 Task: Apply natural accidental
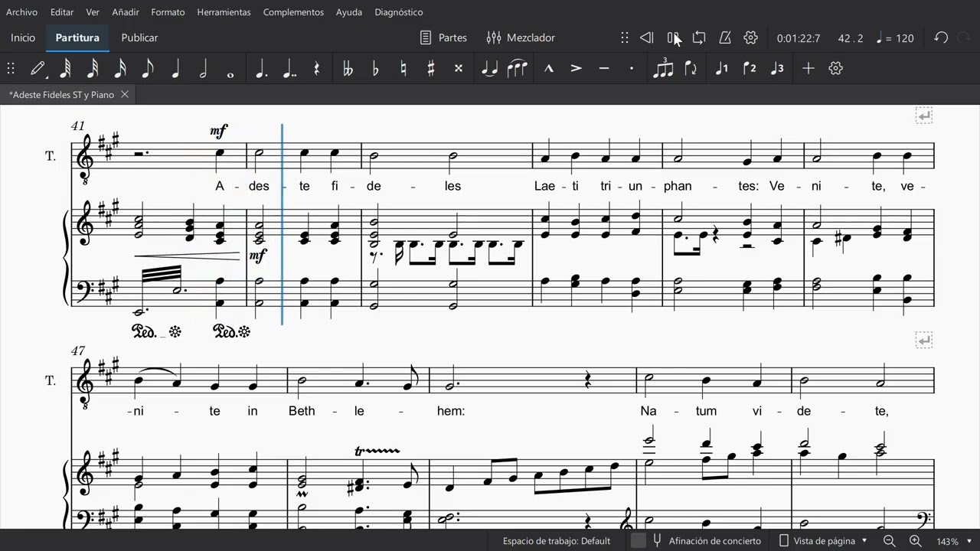[x=403, y=68]
